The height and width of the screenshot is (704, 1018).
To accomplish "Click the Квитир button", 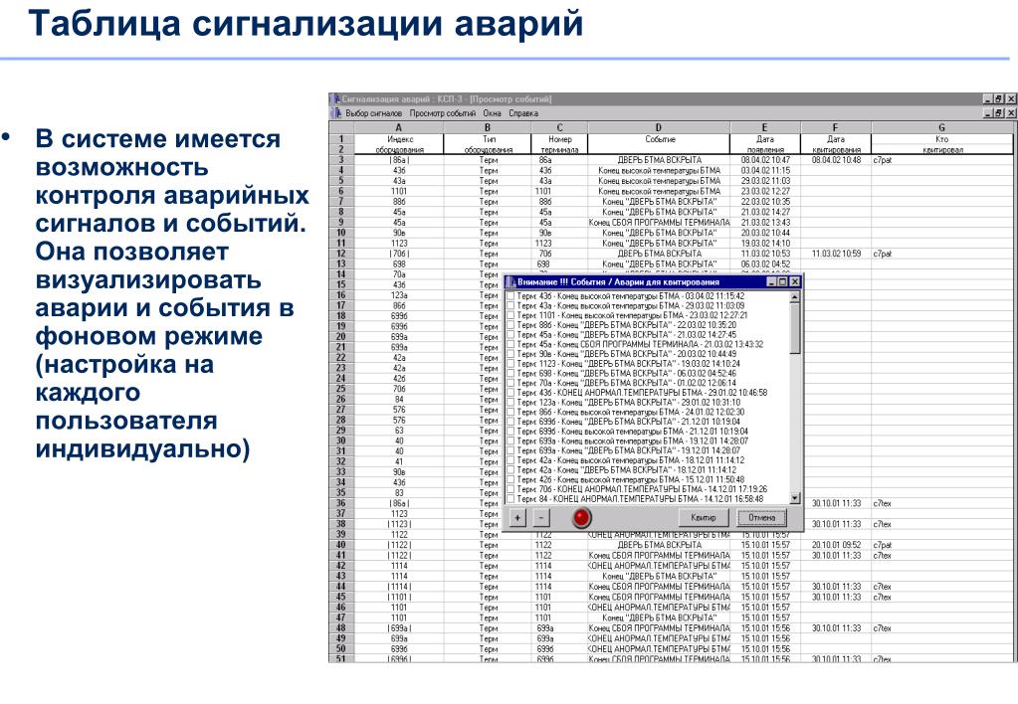I will (704, 518).
